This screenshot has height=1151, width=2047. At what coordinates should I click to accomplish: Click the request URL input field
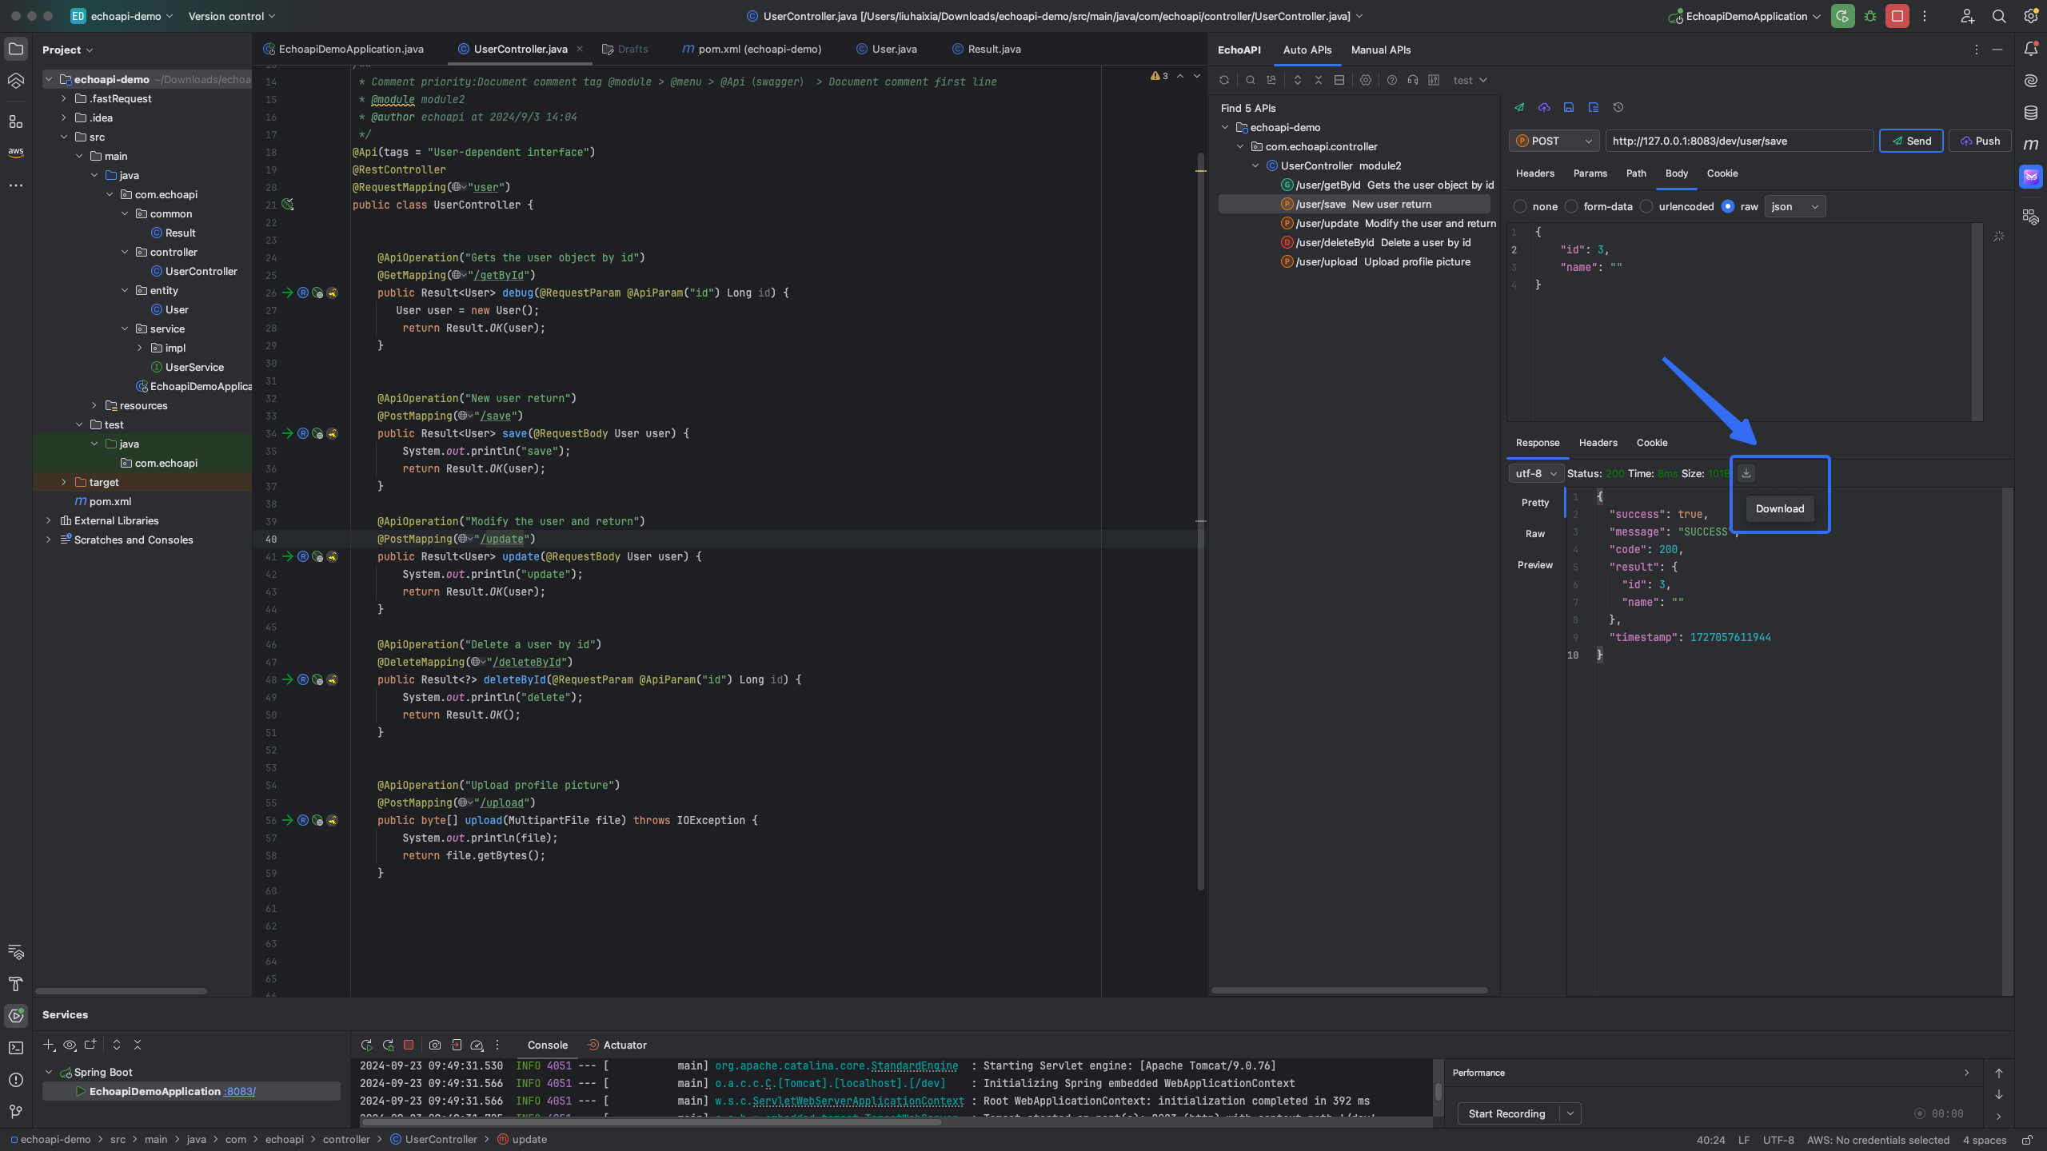[1739, 141]
